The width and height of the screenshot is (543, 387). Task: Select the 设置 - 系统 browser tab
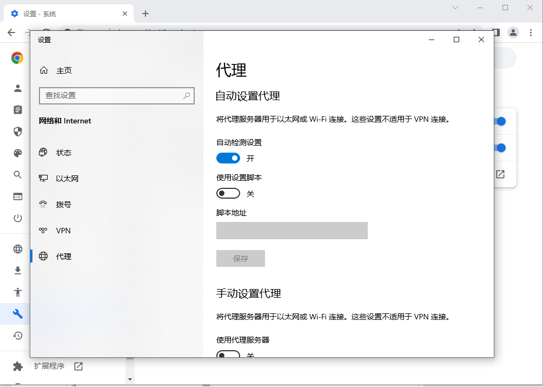69,14
